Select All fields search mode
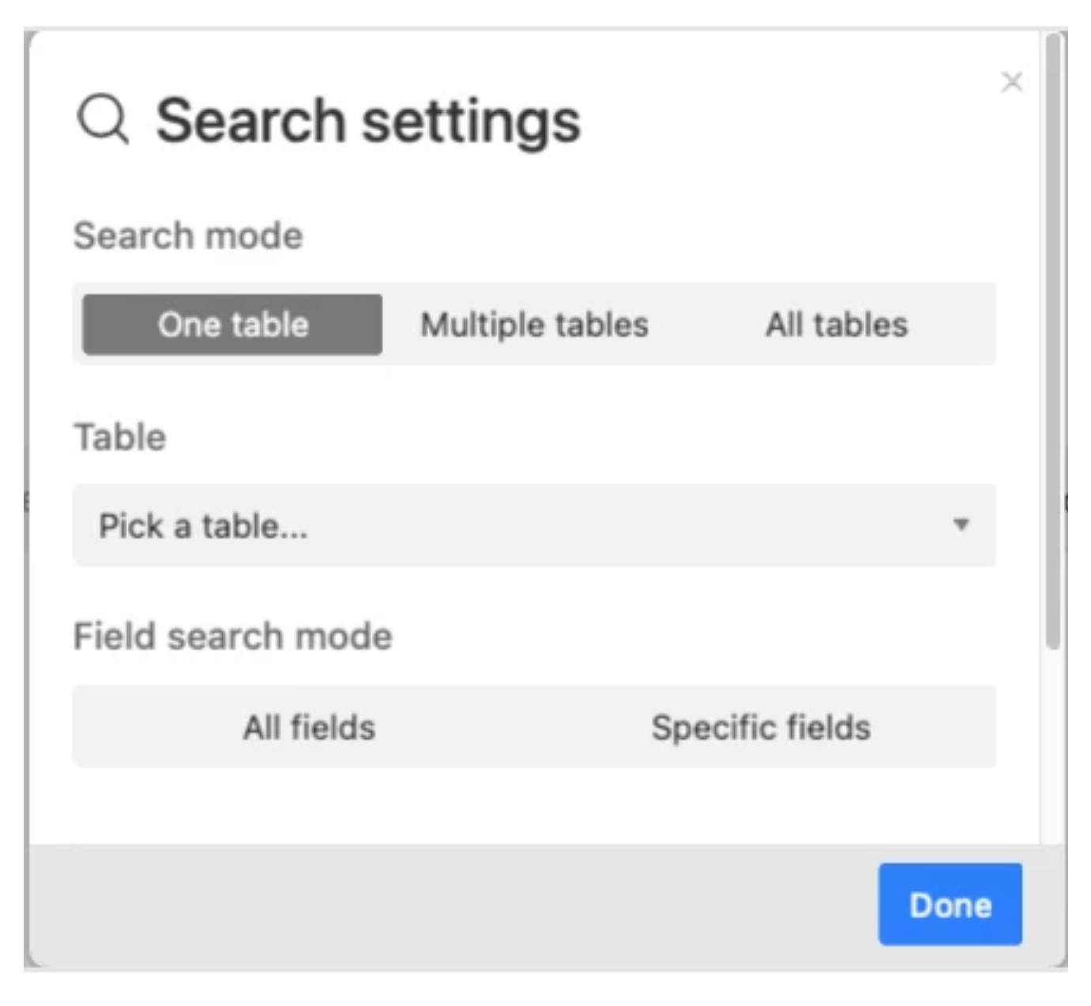The image size is (1091, 1006). tap(309, 727)
